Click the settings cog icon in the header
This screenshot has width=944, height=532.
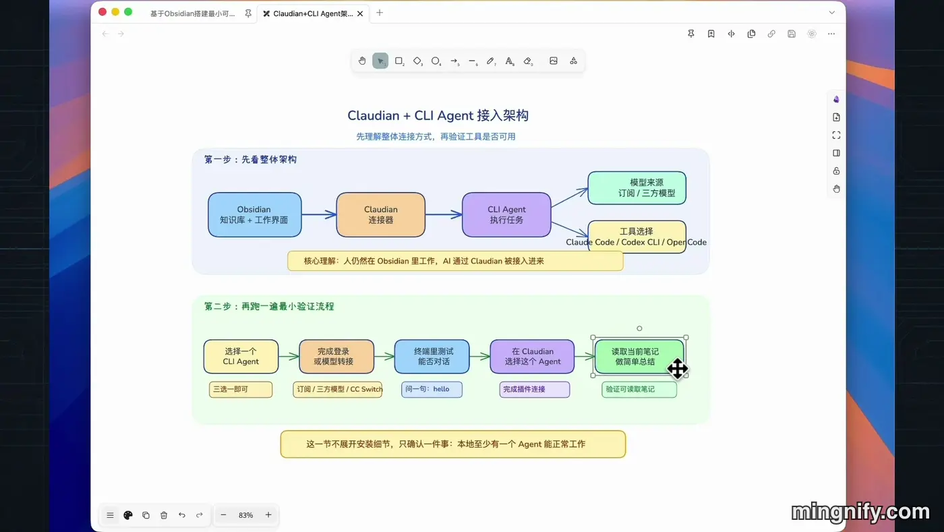click(812, 34)
